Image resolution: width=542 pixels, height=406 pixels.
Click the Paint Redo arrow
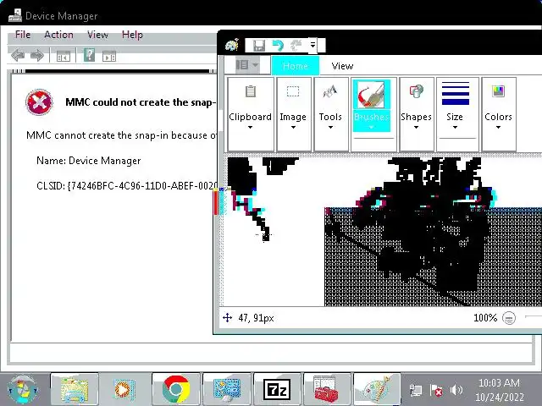click(x=296, y=45)
